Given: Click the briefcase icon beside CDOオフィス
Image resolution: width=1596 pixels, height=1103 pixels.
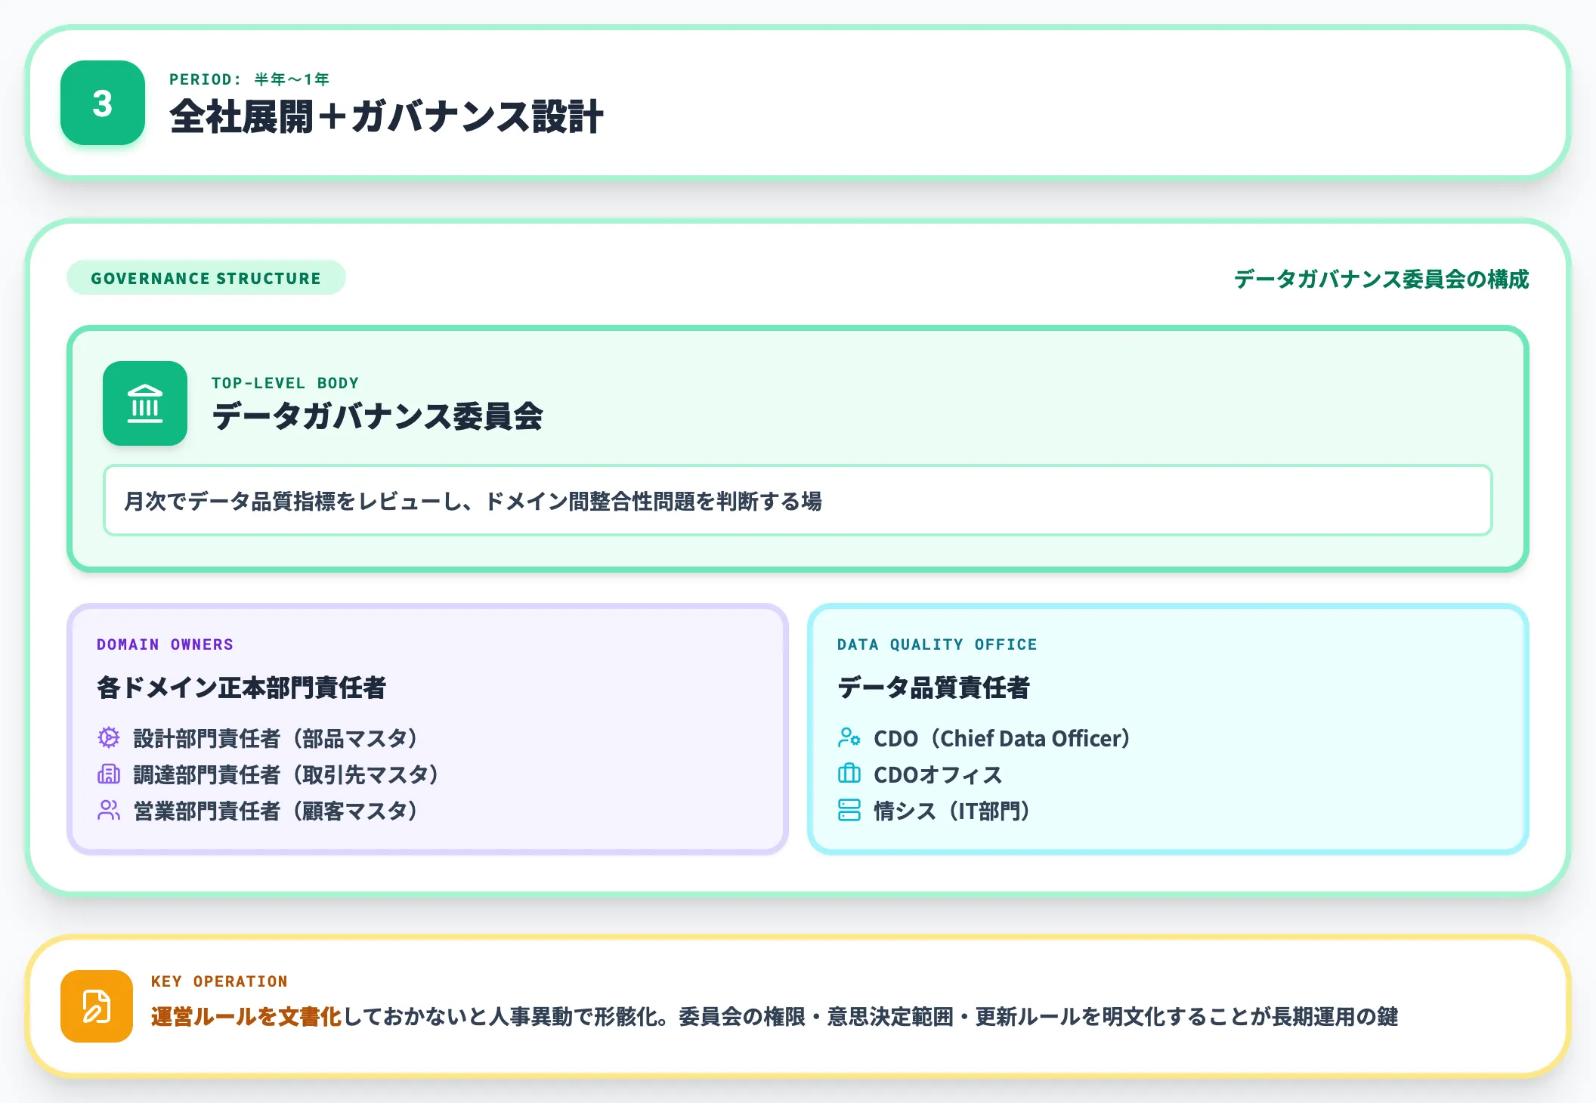Looking at the screenshot, I should (x=849, y=774).
